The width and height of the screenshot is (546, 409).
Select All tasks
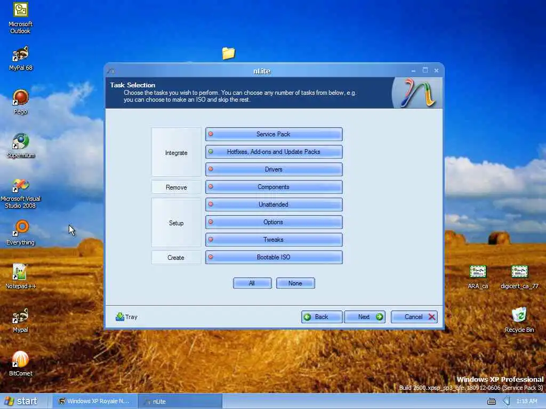[x=252, y=283]
